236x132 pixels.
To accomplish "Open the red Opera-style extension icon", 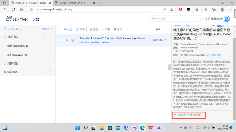I will coord(180,9).
